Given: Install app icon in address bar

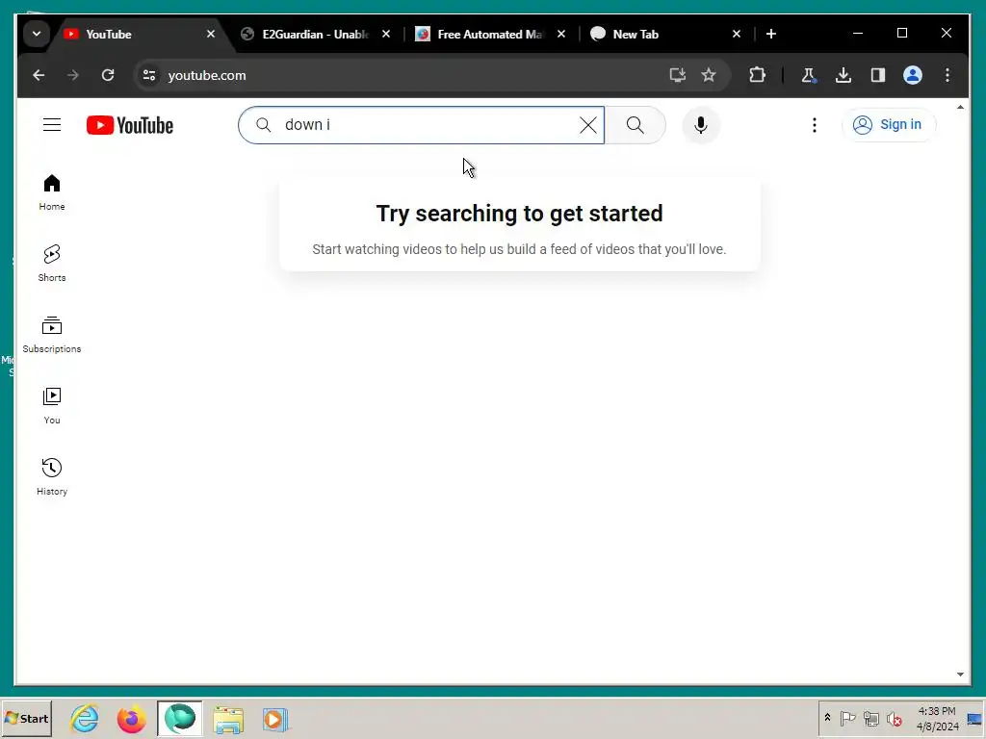Looking at the screenshot, I should (677, 75).
